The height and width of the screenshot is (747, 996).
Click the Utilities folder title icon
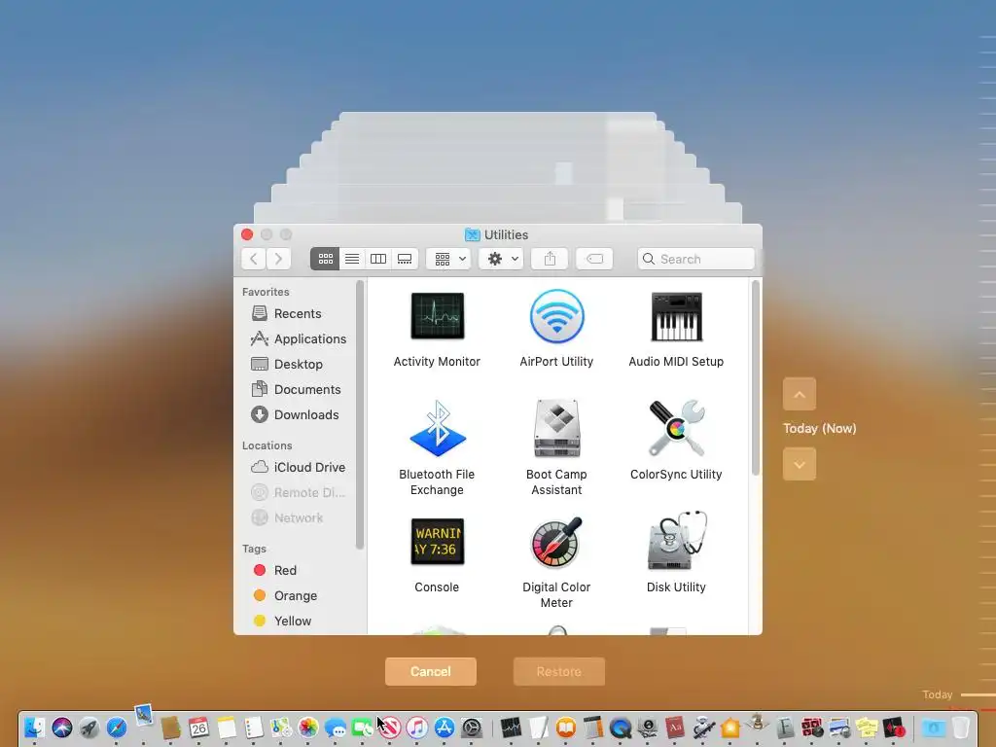[472, 234]
